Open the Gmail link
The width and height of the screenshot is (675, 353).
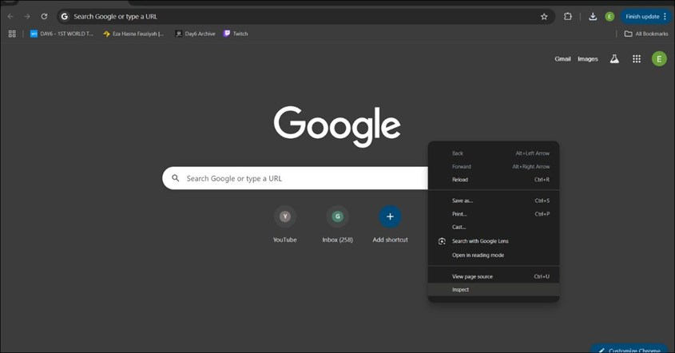(562, 59)
